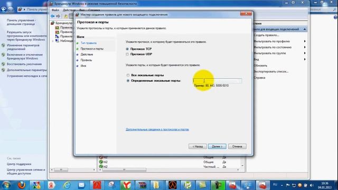The width and height of the screenshot is (338, 190).
Task: Show hidden tray icons with the small arrow
Action: click(x=282, y=185)
